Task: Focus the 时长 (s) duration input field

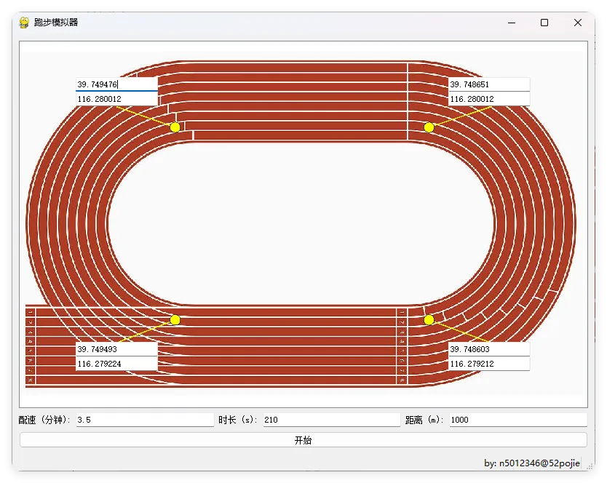Action: point(331,420)
